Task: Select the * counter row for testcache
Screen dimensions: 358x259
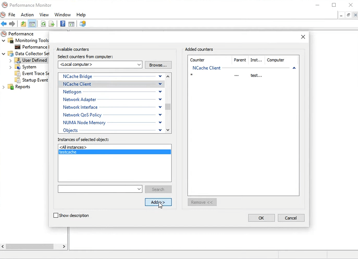Action: 243,75
